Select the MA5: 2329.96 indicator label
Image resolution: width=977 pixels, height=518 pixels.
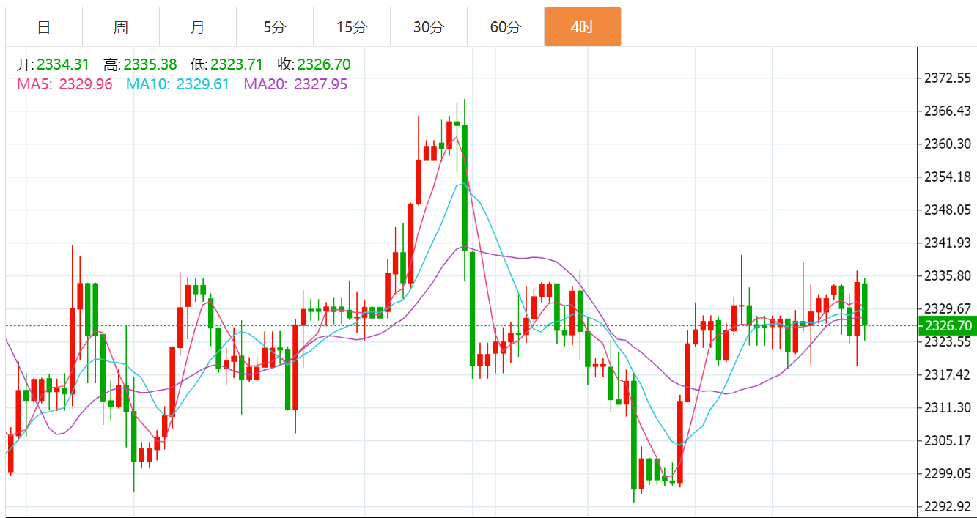point(64,84)
